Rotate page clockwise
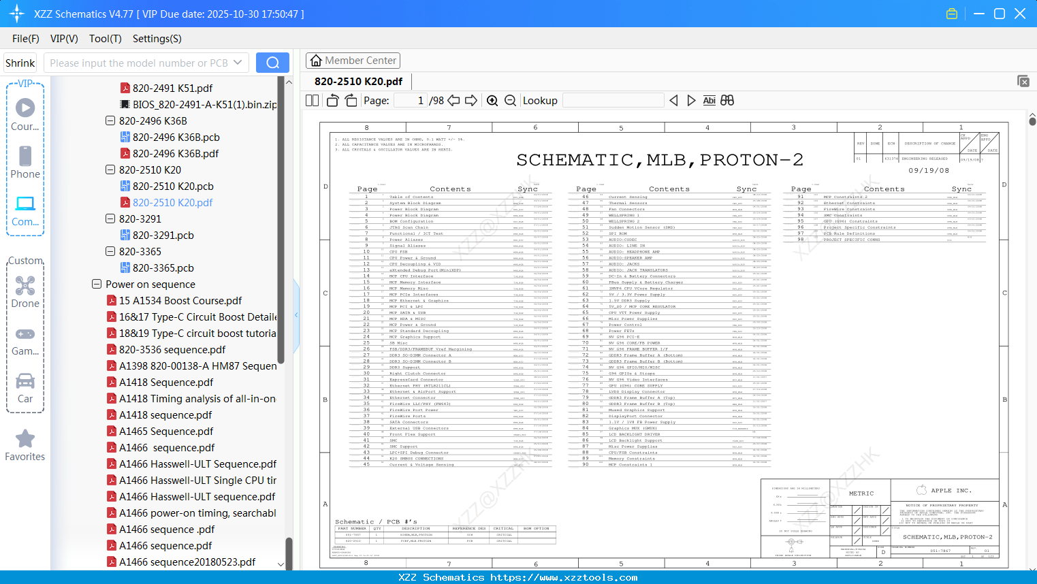The image size is (1037, 584). click(x=351, y=101)
